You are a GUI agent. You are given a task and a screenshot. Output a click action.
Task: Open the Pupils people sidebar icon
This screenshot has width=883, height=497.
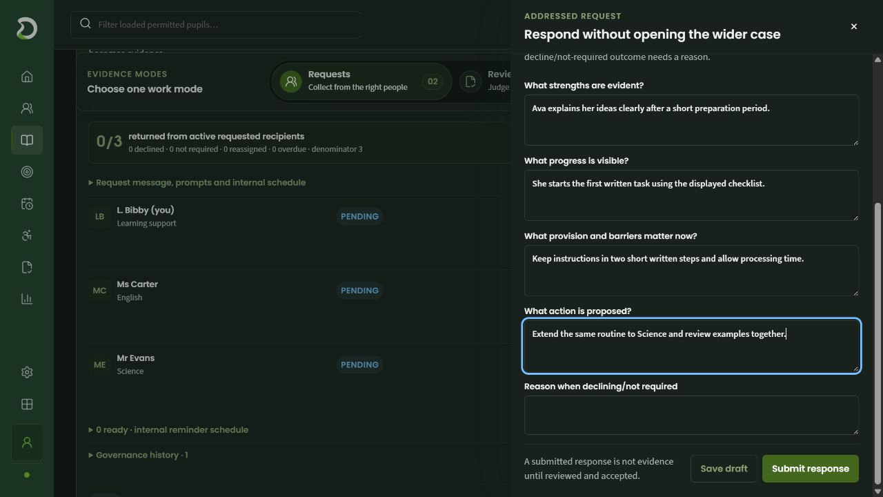(x=27, y=108)
